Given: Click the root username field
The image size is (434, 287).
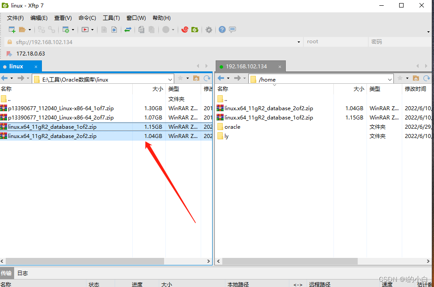Looking at the screenshot, I should [x=336, y=42].
